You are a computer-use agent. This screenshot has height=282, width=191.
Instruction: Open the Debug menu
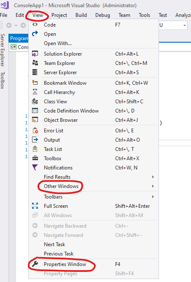(x=102, y=15)
